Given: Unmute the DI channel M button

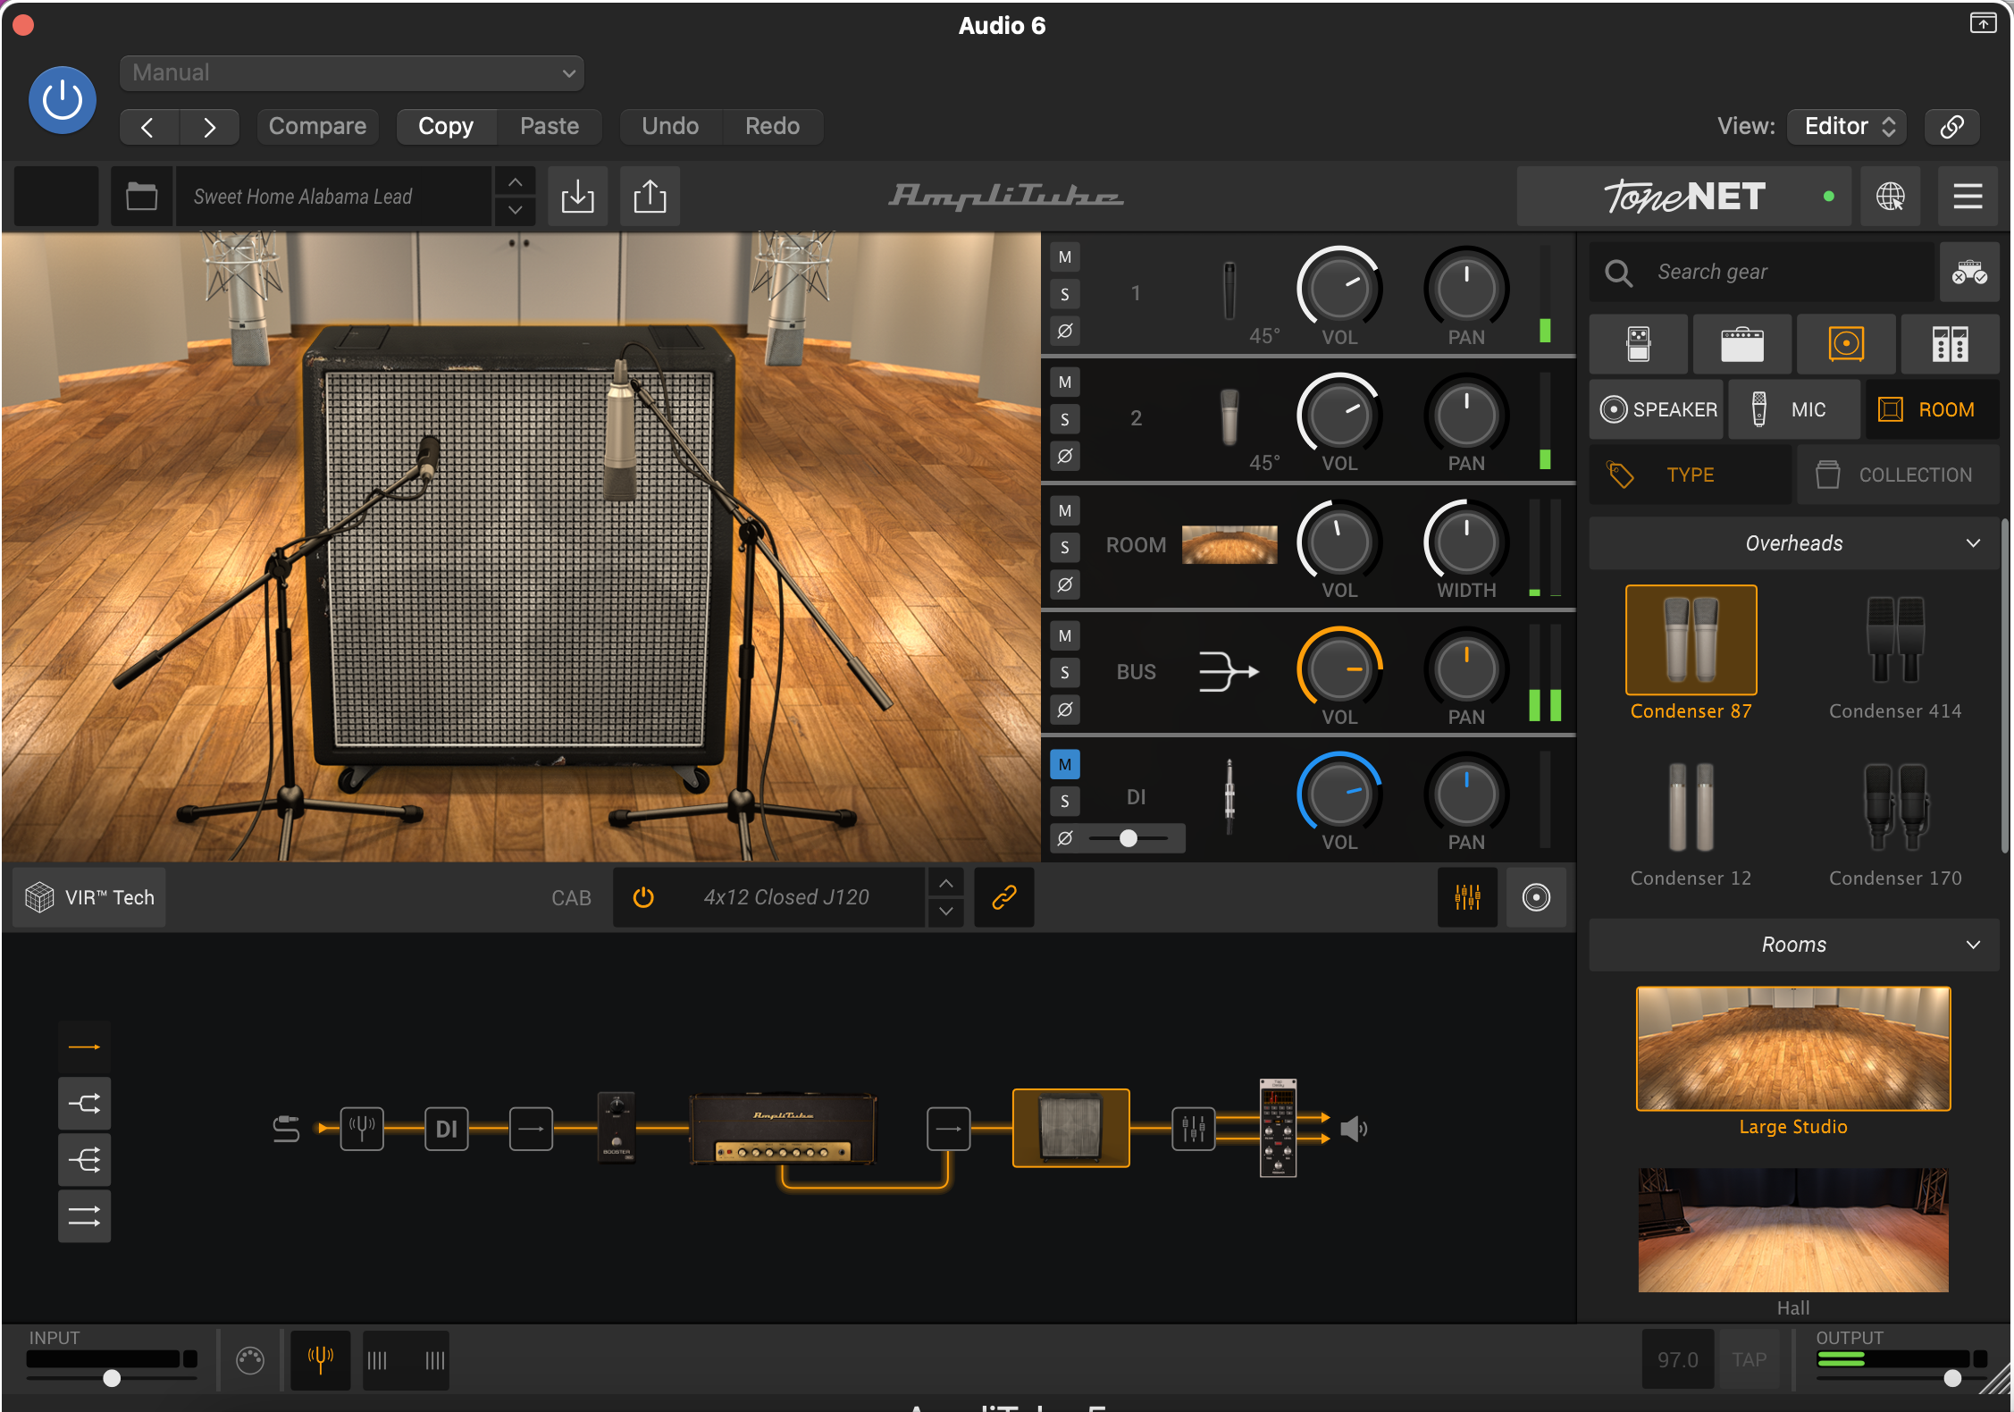Looking at the screenshot, I should click(1064, 764).
